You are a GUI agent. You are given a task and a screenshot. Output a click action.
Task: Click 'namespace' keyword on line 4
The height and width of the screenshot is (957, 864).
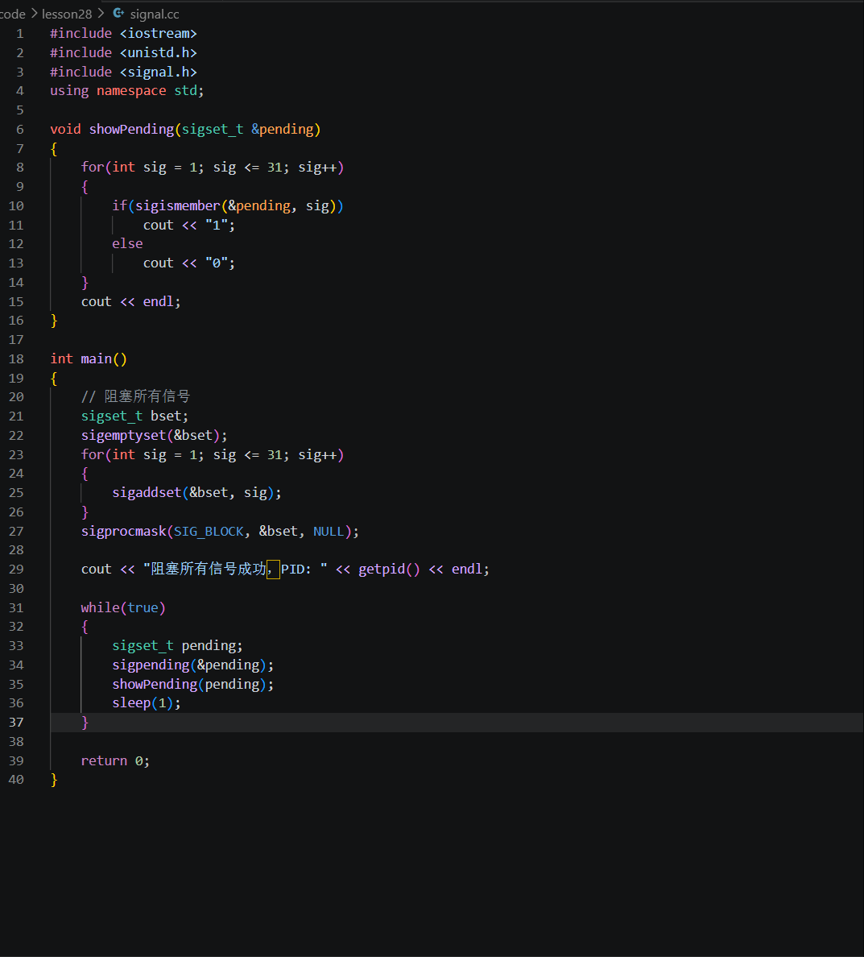pyautogui.click(x=131, y=91)
